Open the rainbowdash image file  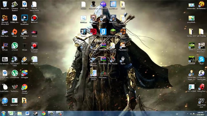[191, 6]
